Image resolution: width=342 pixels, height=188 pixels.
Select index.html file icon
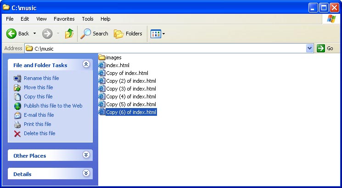(102, 65)
